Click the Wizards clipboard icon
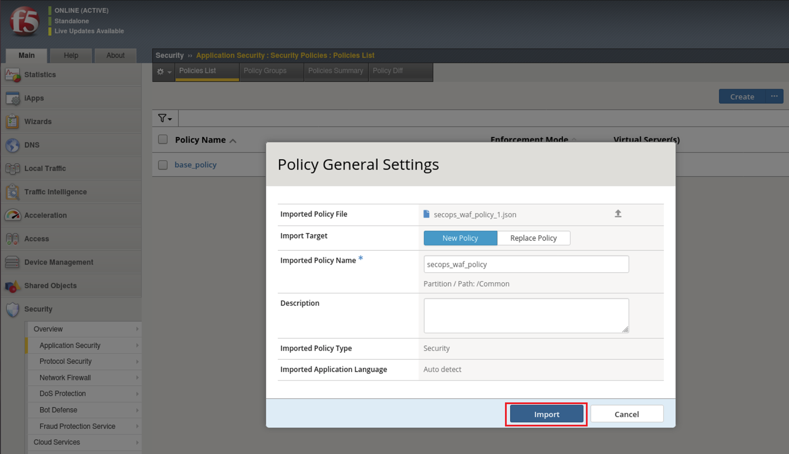This screenshot has width=789, height=454. click(12, 121)
